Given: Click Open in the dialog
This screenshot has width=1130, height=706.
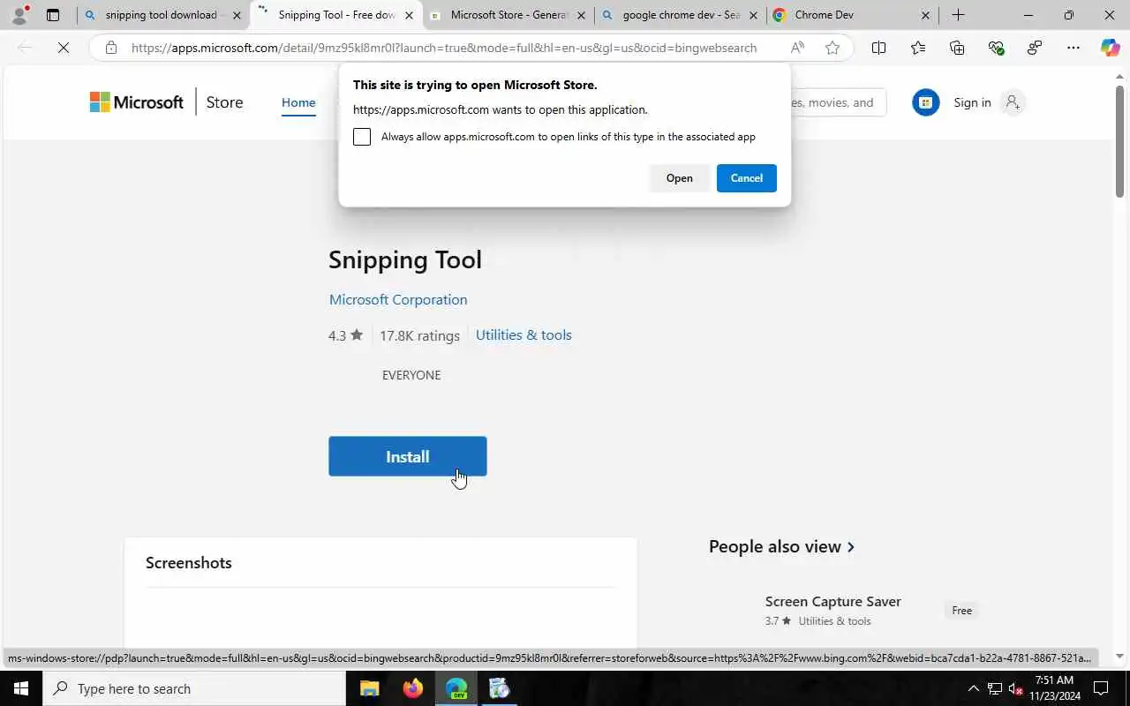Looking at the screenshot, I should (679, 178).
